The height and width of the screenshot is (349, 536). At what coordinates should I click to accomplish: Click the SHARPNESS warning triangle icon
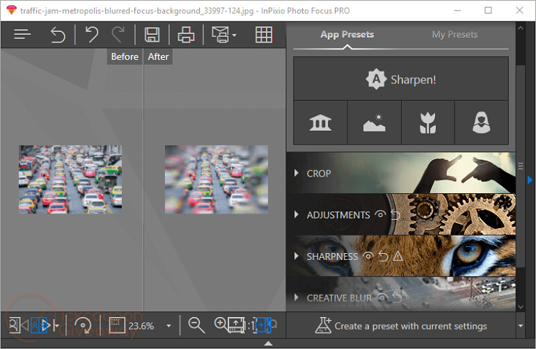point(397,256)
